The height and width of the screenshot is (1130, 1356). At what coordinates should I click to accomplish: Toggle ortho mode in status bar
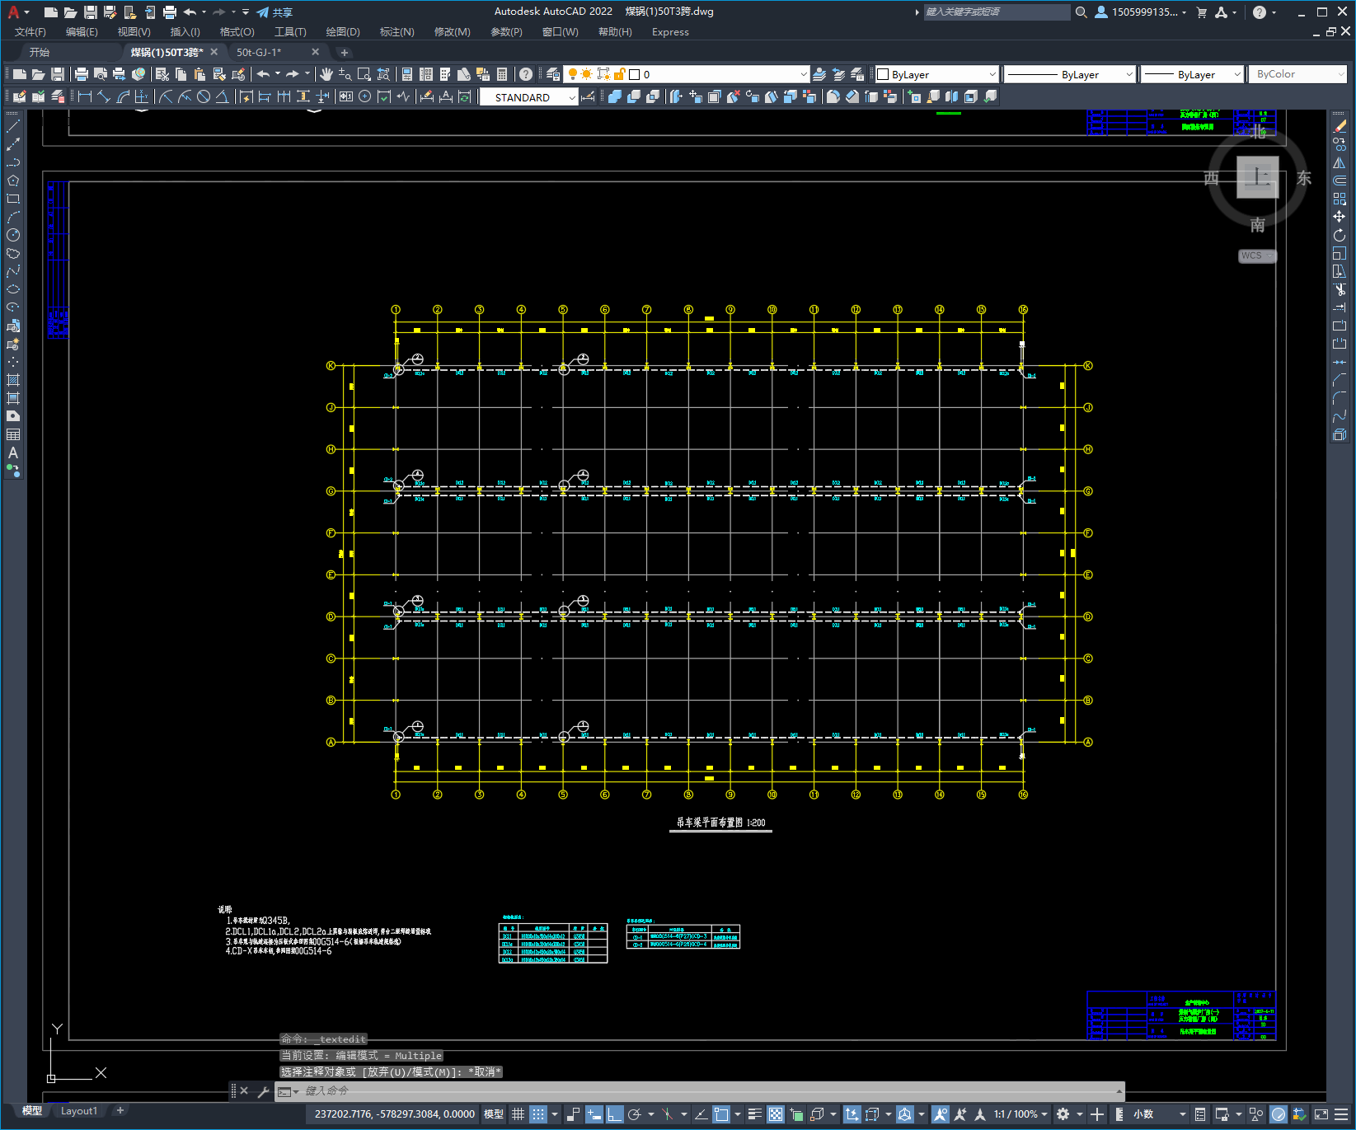coord(615,1114)
